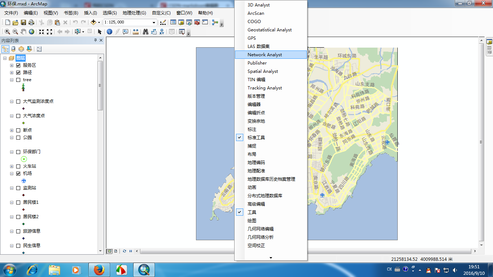Select the Pan hand tool
This screenshot has width=493, height=277.
pyautogui.click(x=23, y=32)
